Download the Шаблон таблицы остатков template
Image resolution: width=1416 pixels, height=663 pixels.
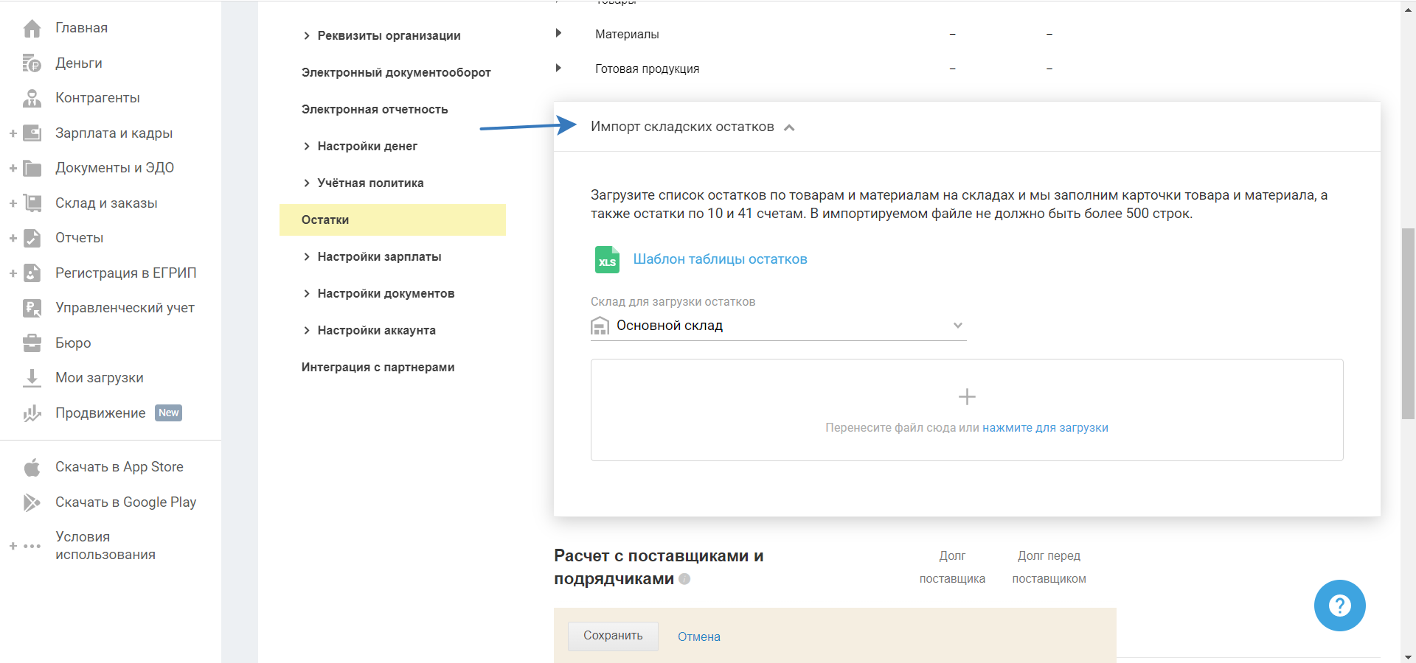point(720,259)
